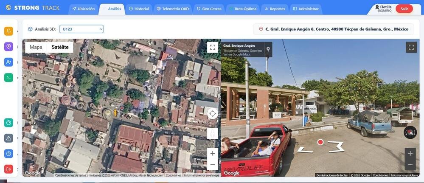Open the orange bell notifications icon
Viewport: 424px width, 183px height.
8,31
